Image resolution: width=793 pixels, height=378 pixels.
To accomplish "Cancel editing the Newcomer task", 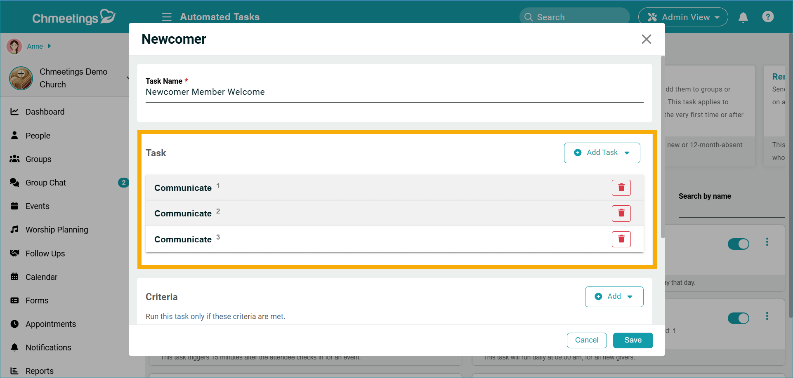I will (x=587, y=340).
